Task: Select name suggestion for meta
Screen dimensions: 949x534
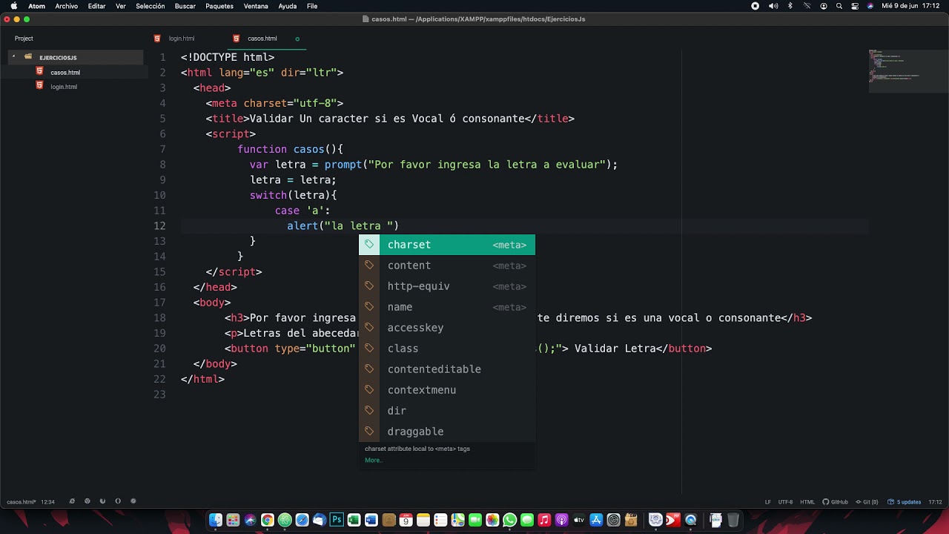Action: click(x=447, y=307)
